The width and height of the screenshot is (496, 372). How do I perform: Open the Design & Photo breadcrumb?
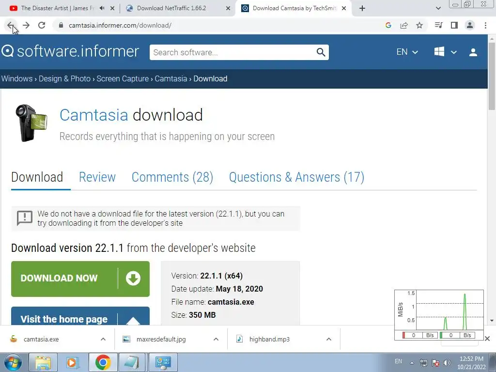tap(64, 78)
